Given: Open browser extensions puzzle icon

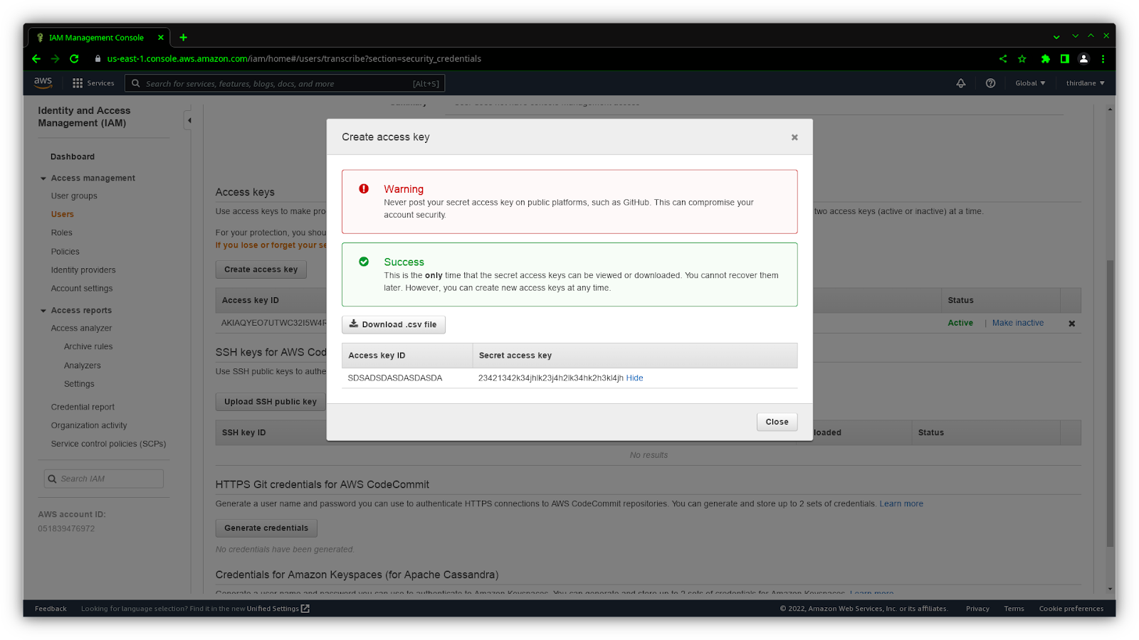Looking at the screenshot, I should (x=1045, y=59).
